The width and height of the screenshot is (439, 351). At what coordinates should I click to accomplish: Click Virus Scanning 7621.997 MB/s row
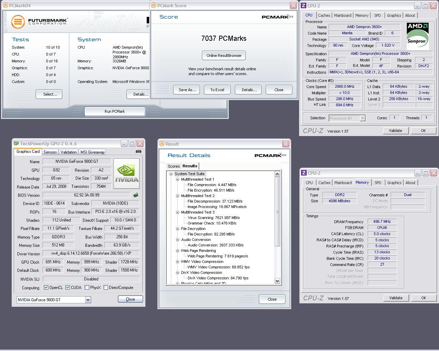214,218
